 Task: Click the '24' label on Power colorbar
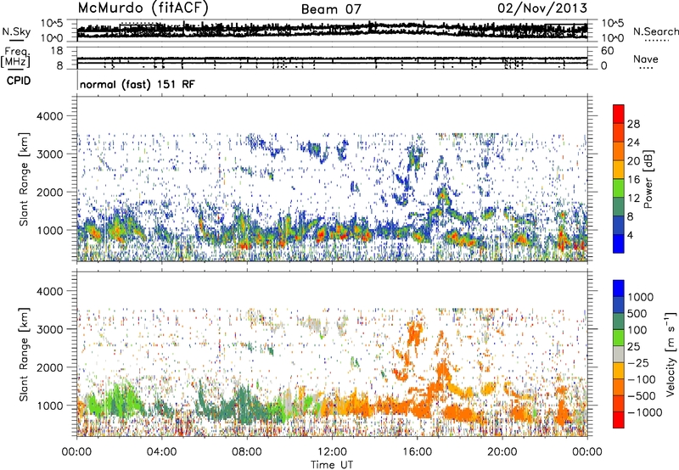coord(633,143)
